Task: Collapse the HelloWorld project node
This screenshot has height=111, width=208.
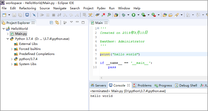Action: tap(4, 29)
